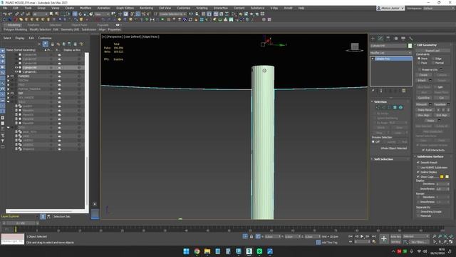Open File Explorer from the taskbar
456x257 pixels.
[x=207, y=251]
